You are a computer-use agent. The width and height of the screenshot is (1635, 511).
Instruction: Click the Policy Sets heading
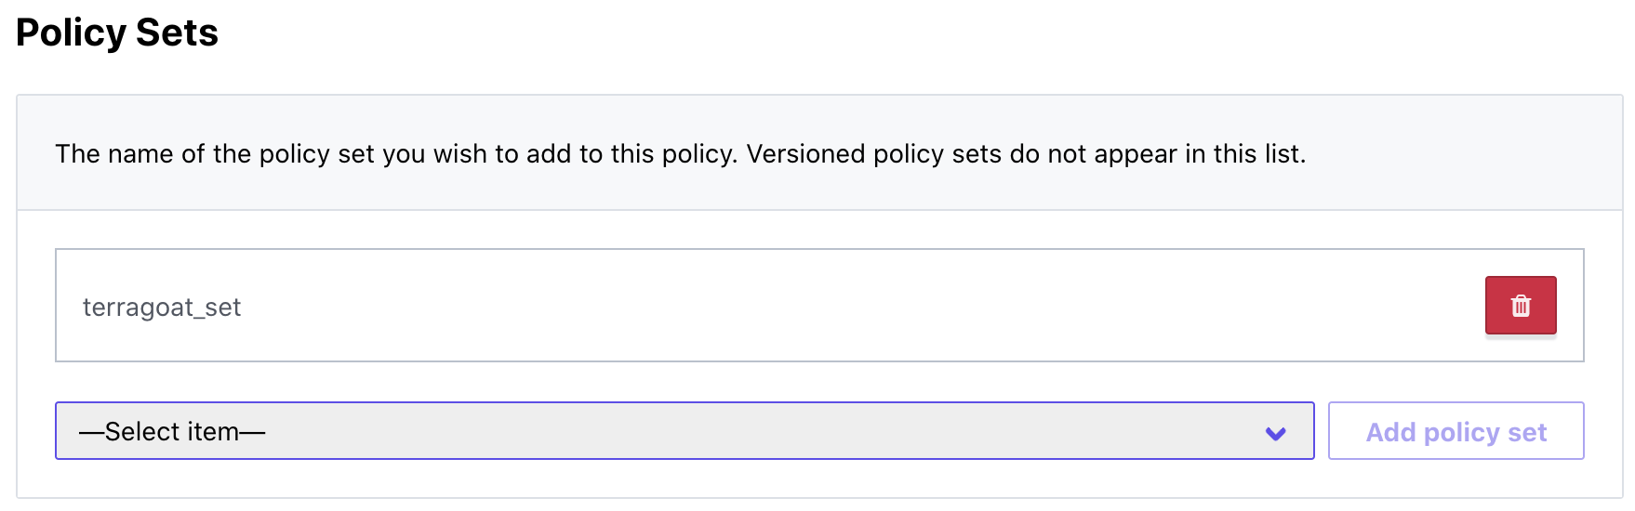click(x=117, y=33)
